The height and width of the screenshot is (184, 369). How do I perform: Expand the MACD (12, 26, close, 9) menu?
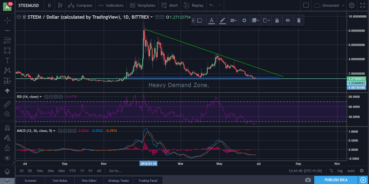click(x=54, y=130)
